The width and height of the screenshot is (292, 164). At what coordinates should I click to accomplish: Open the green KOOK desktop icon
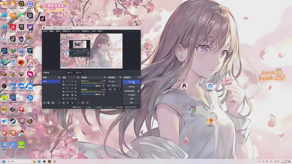[21, 145]
